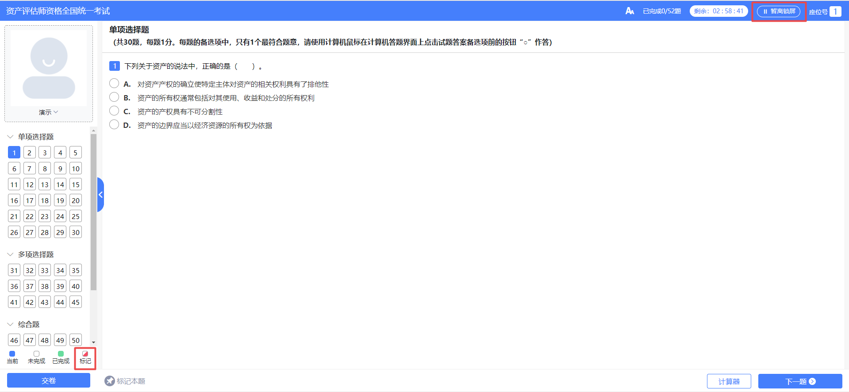
Task: Collapse the sidebar with the blue arrow handle
Action: (x=100, y=195)
